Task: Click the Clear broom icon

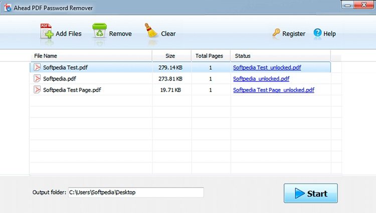Action: pos(151,30)
